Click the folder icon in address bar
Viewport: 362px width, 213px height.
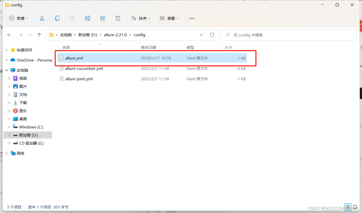click(x=51, y=35)
